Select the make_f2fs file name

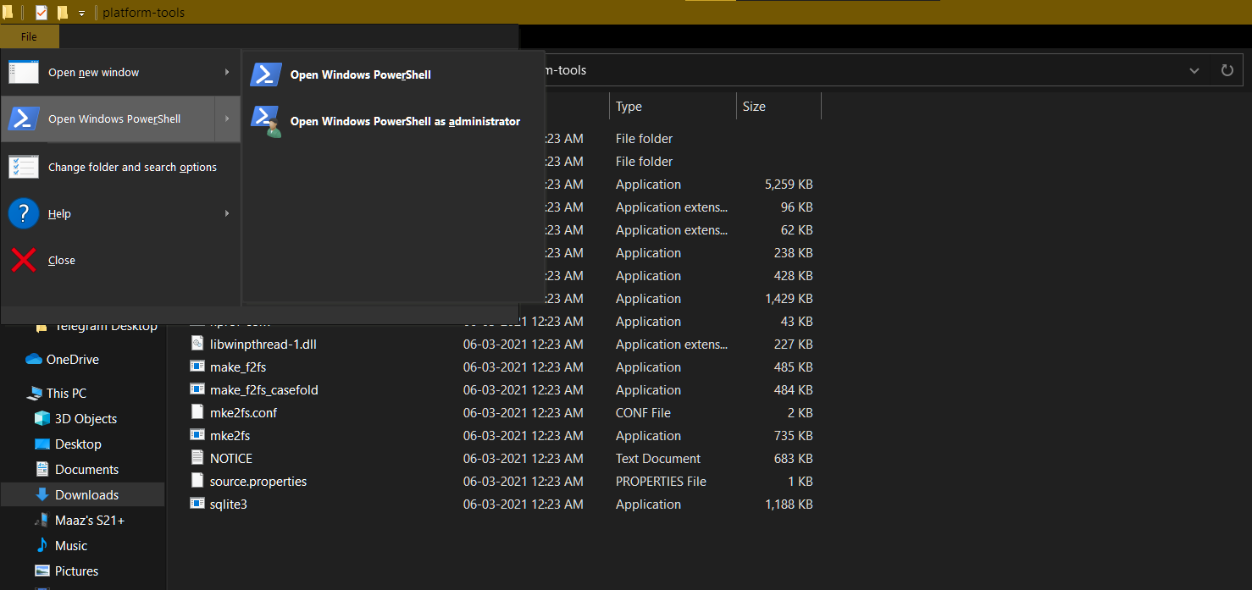238,367
